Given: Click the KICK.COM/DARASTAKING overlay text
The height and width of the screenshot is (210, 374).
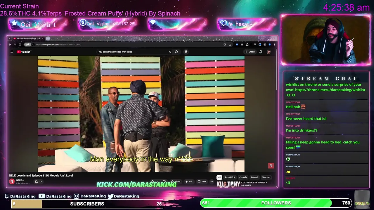Looking at the screenshot, I should 136,184.
